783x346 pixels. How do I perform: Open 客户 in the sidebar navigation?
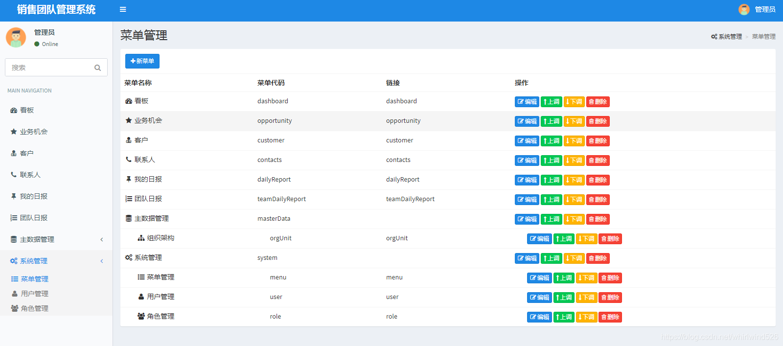point(56,153)
